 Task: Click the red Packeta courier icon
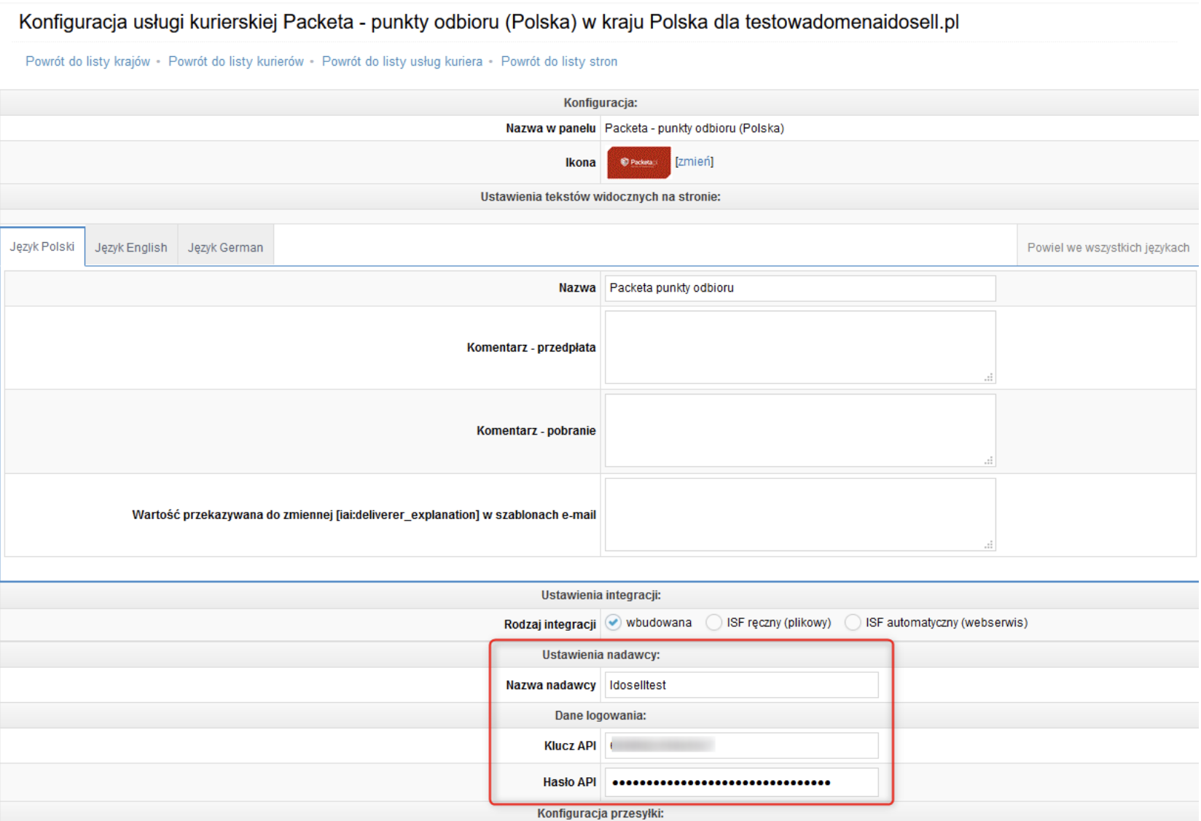click(638, 162)
